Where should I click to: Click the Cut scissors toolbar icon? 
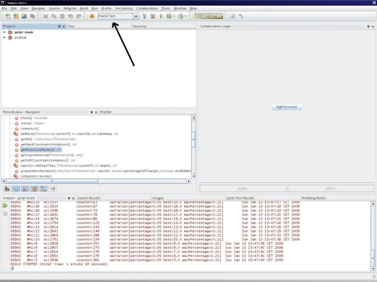click(x=46, y=16)
